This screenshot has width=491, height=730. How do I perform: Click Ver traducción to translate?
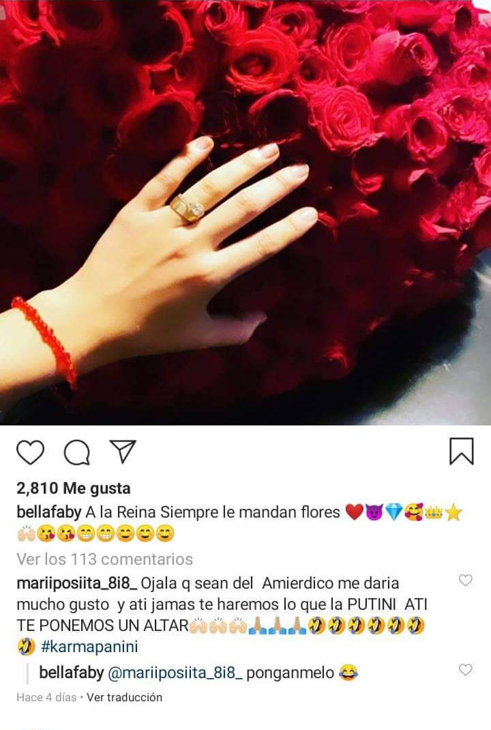click(x=125, y=697)
